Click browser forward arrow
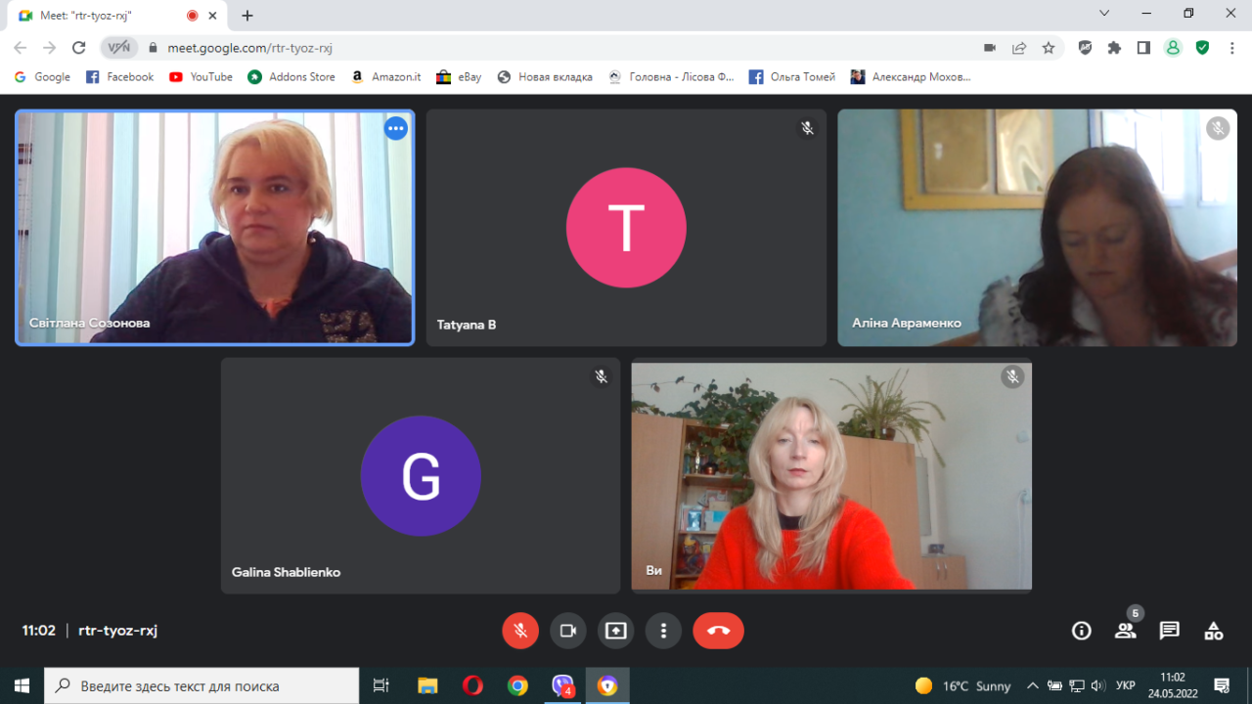This screenshot has width=1252, height=704. pyautogui.click(x=50, y=47)
